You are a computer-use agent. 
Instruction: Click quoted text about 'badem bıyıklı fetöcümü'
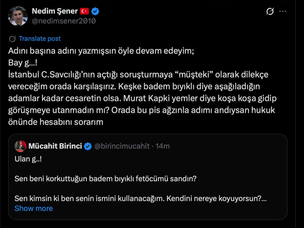(x=105, y=178)
